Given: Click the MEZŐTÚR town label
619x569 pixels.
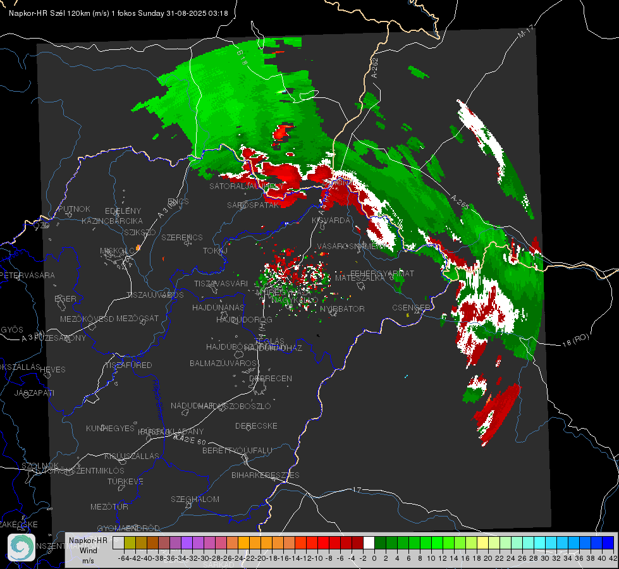Looking at the screenshot, I should coord(109,506).
